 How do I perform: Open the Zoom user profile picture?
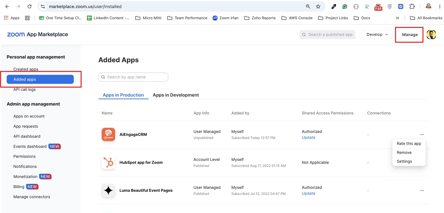pos(431,34)
